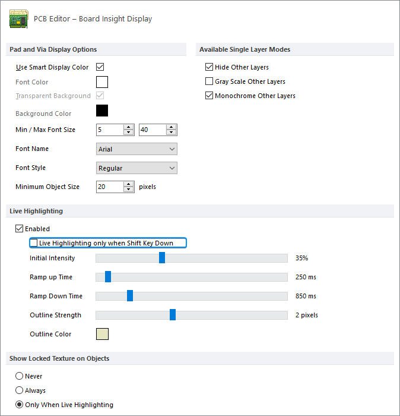
Task: Select Only When Live Highlighting radio
Action: point(19,405)
